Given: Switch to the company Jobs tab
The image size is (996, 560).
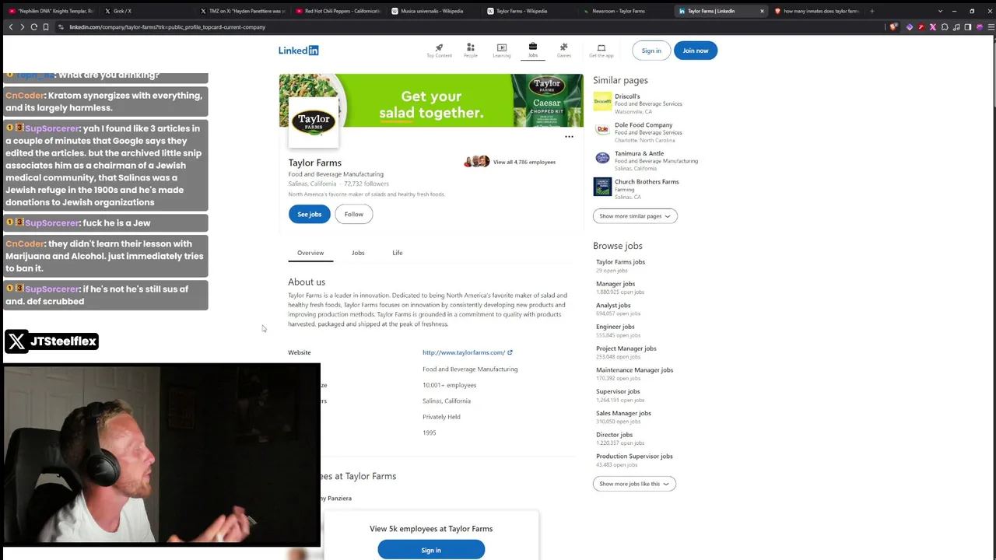Looking at the screenshot, I should [358, 253].
